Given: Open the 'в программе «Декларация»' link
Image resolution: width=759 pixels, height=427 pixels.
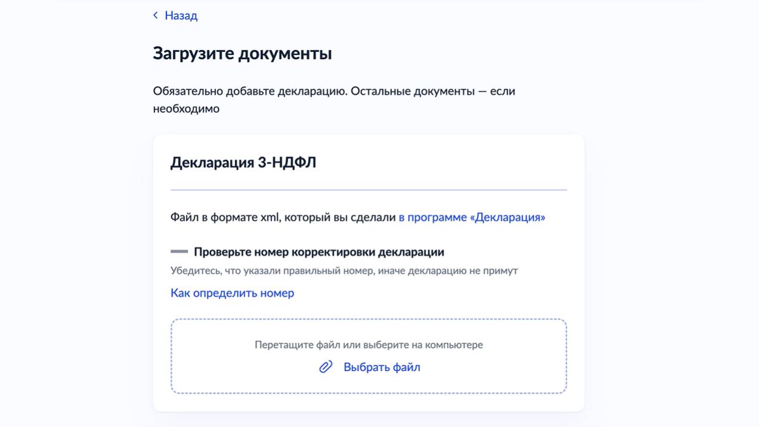Looking at the screenshot, I should click(471, 217).
